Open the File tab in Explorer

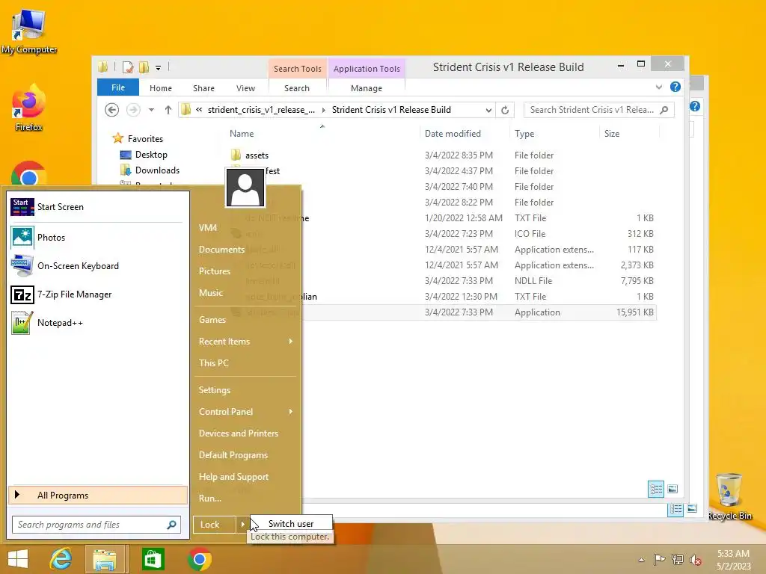click(118, 88)
